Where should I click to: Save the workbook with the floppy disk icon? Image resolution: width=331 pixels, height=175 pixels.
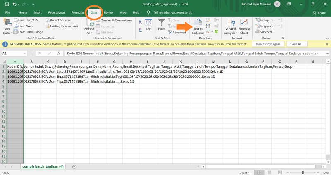pos(7,4)
